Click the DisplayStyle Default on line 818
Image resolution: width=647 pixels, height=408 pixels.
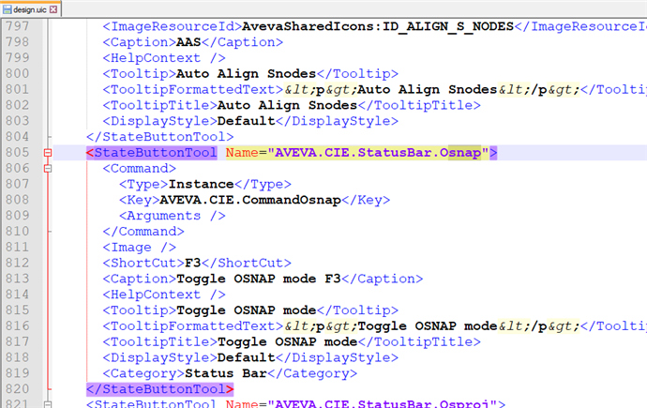pos(246,357)
